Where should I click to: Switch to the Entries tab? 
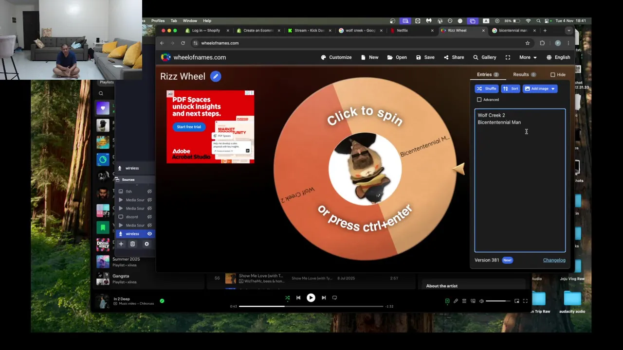pyautogui.click(x=488, y=75)
